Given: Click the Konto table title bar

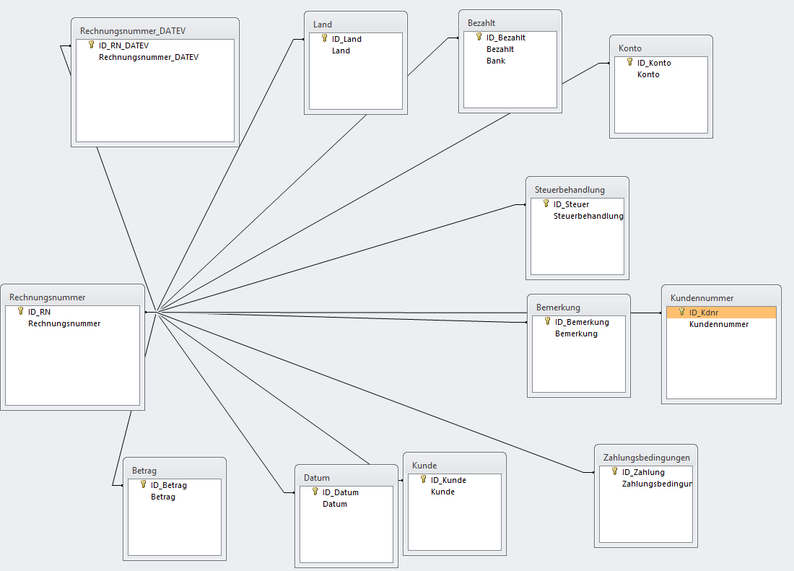Looking at the screenshot, I should pyautogui.click(x=660, y=48).
